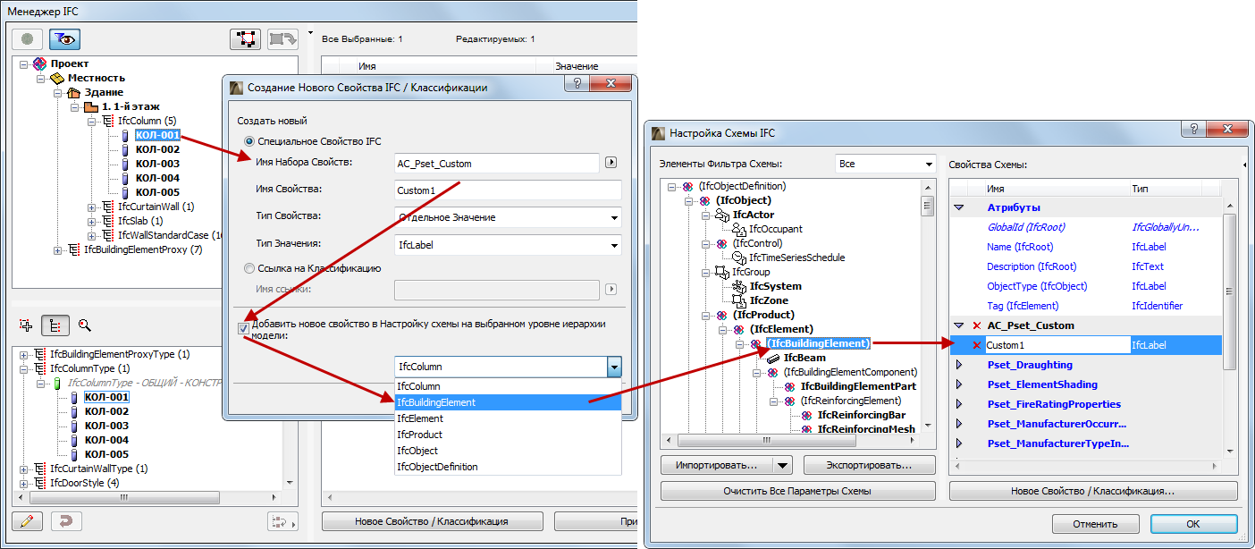Expand the Pset_Draughting group

click(x=960, y=365)
